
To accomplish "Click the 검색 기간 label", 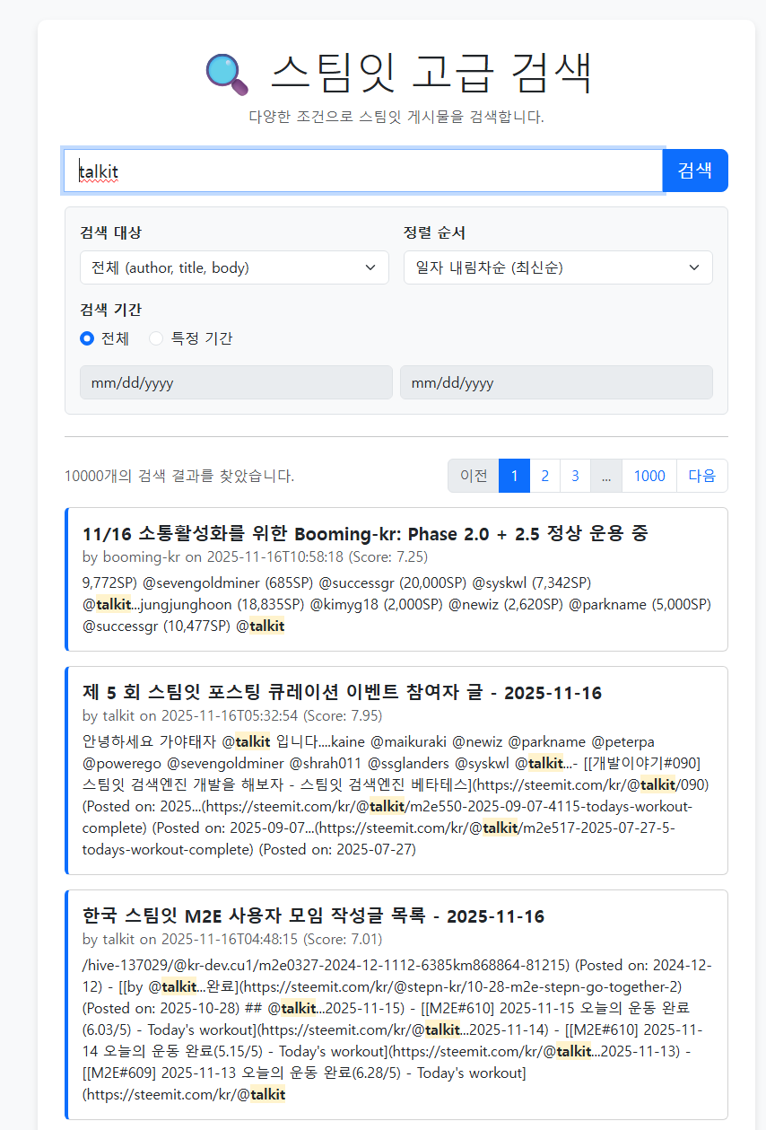I will [x=110, y=310].
